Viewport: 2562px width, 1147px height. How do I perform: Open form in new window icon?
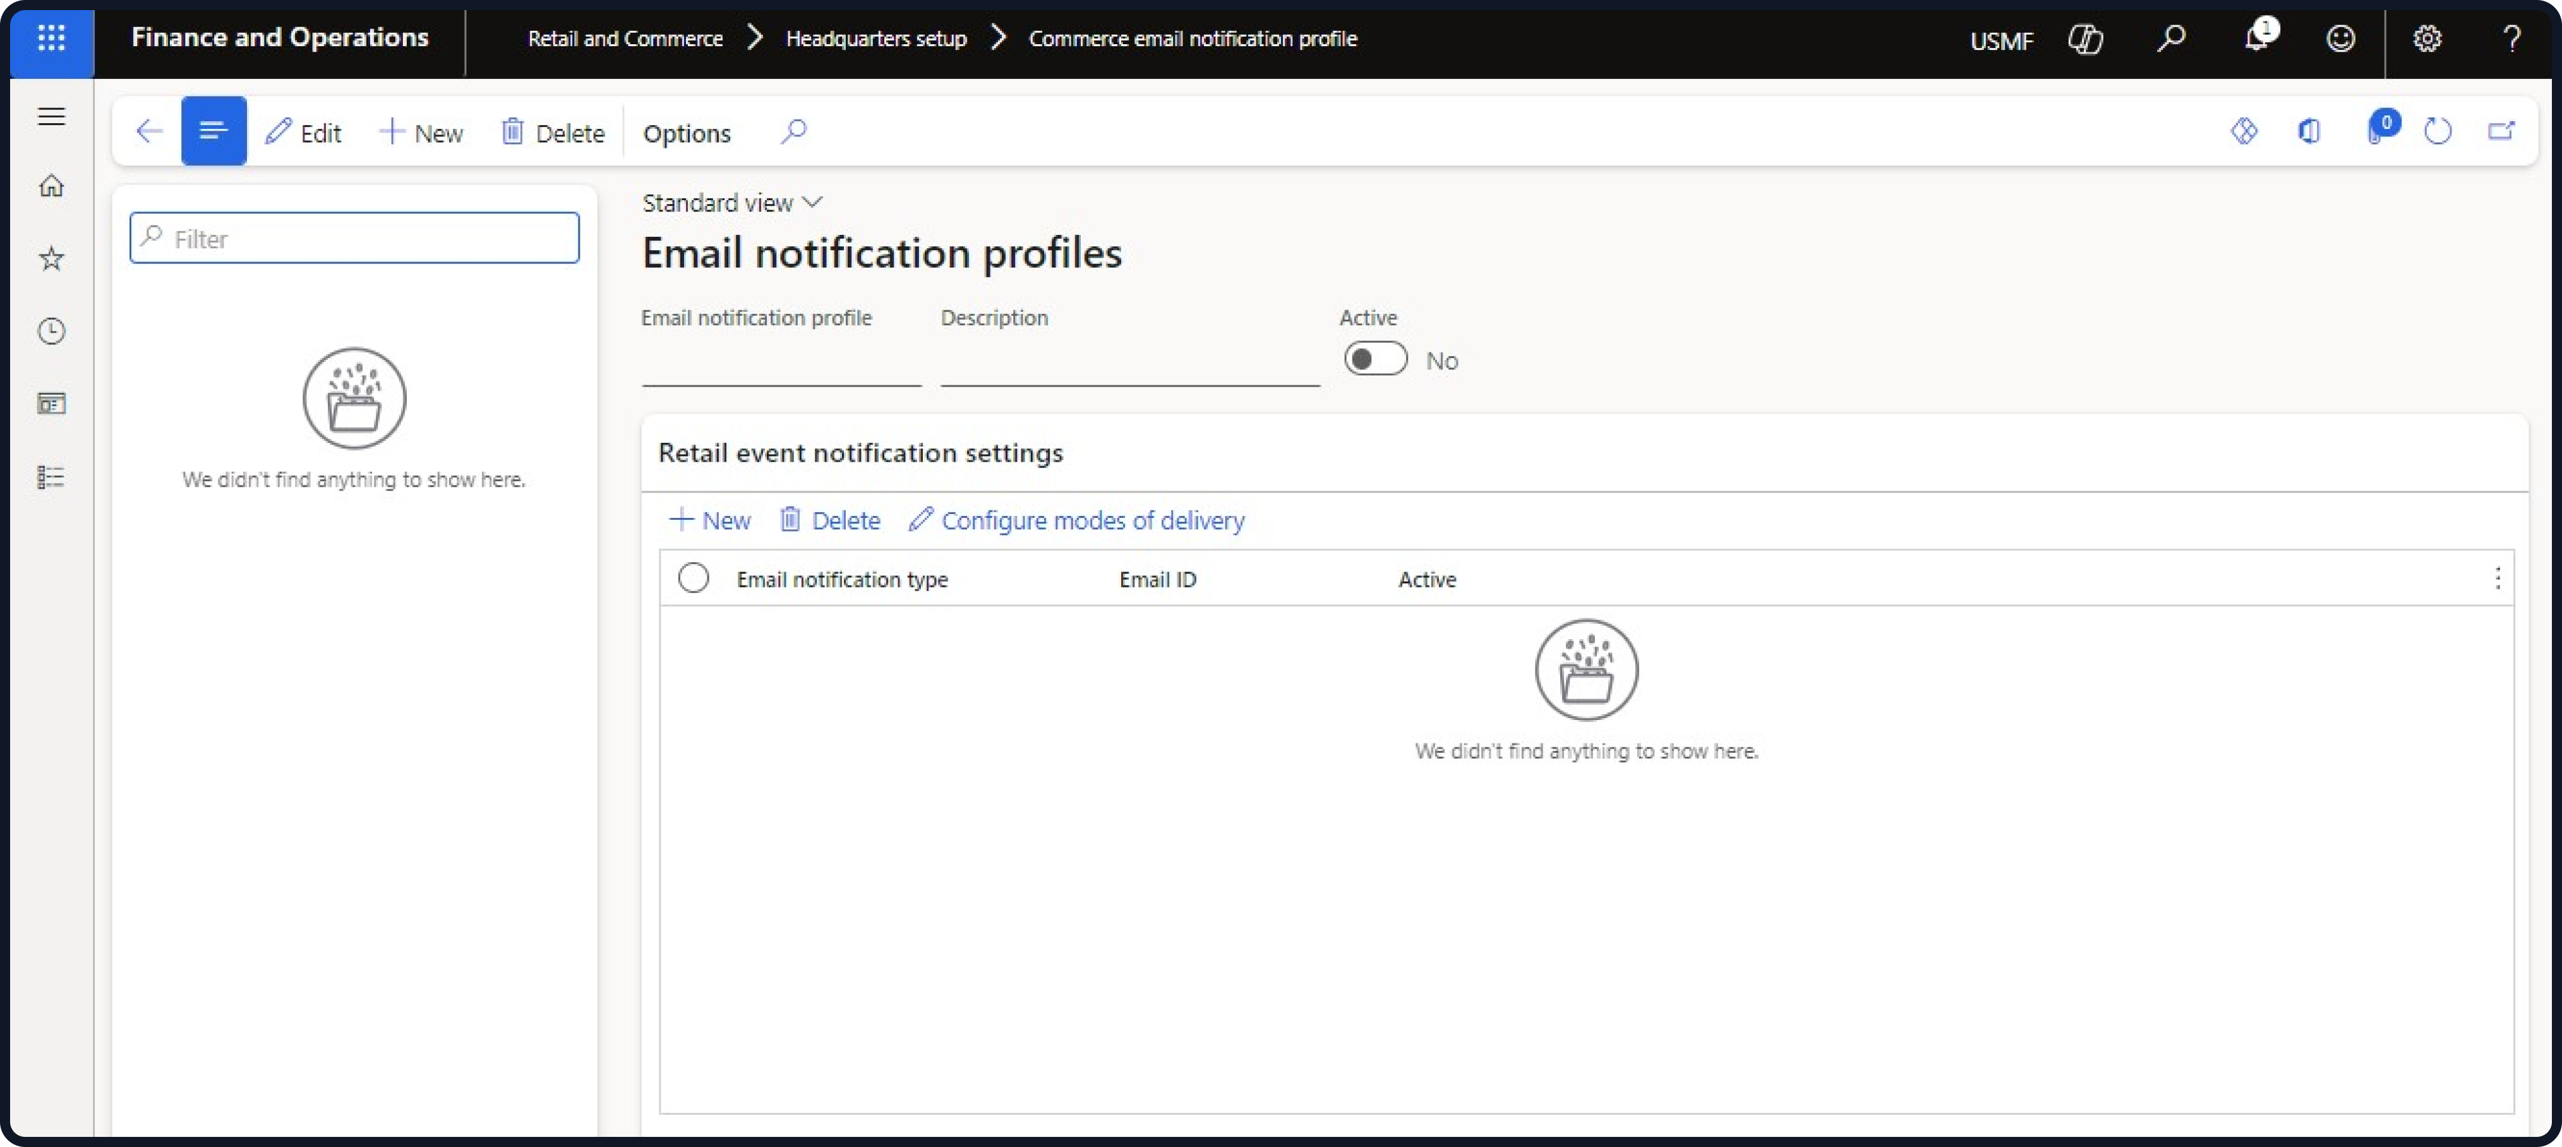click(x=2500, y=131)
